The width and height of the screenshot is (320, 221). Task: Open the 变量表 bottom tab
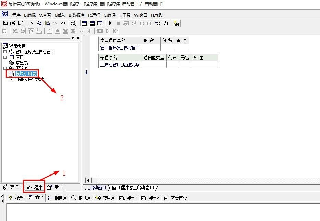[105, 198]
